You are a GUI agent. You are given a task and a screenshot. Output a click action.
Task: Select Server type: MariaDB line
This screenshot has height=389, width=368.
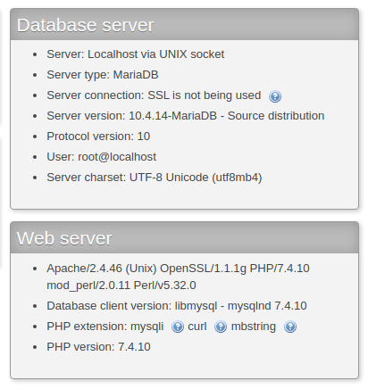coord(103,75)
